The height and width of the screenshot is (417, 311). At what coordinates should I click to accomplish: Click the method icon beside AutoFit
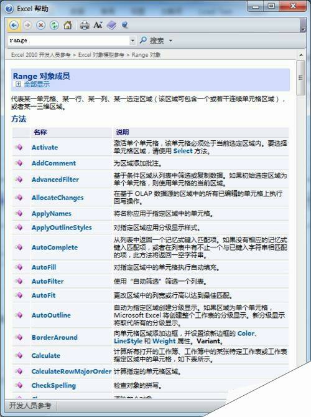point(19,295)
